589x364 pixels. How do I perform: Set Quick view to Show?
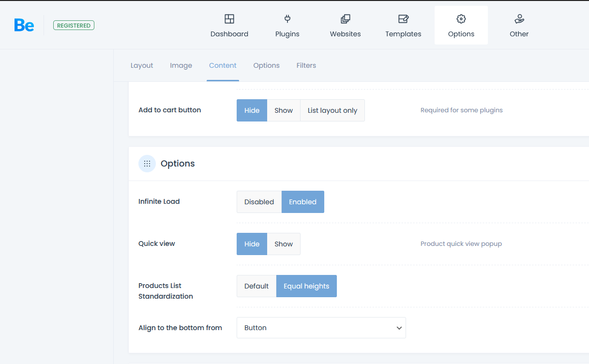[x=284, y=244]
